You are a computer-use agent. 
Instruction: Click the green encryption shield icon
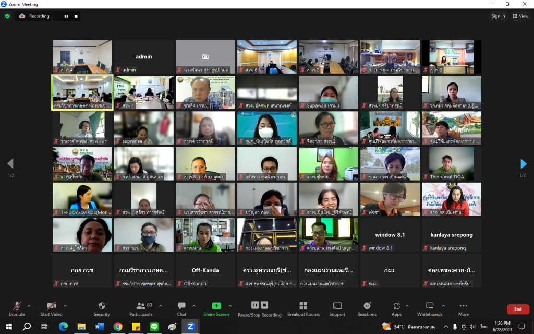pos(7,16)
